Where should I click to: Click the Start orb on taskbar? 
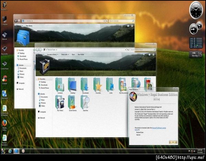[x=3, y=151]
